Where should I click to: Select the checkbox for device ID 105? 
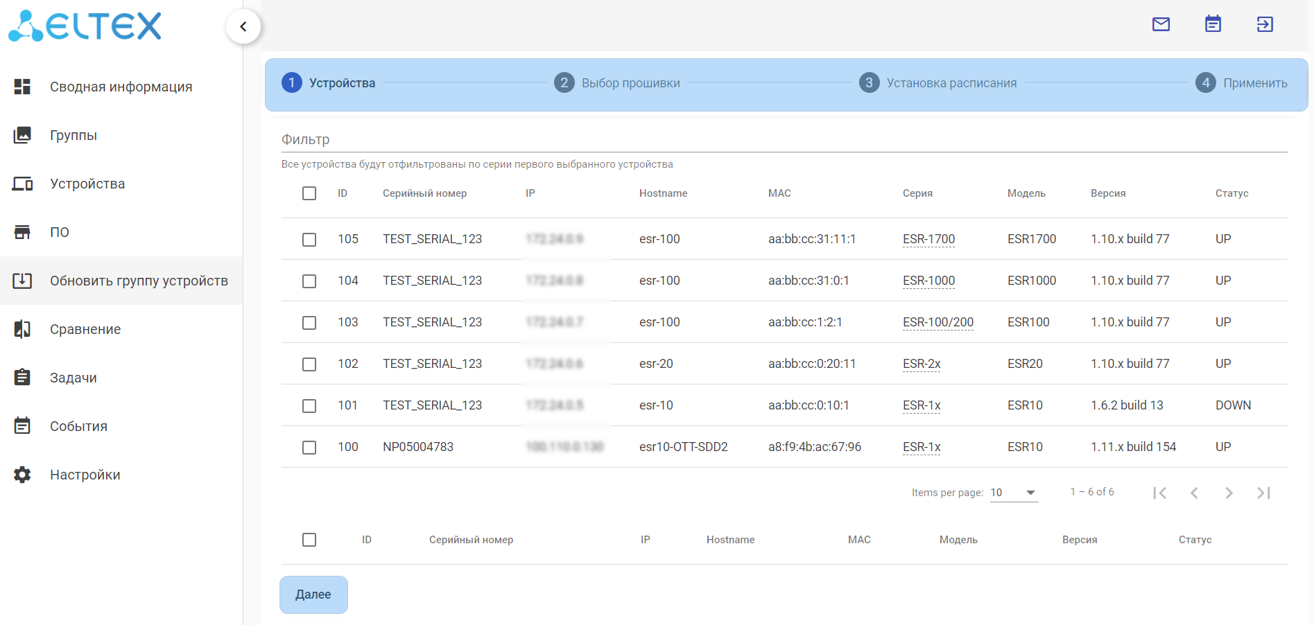click(309, 240)
